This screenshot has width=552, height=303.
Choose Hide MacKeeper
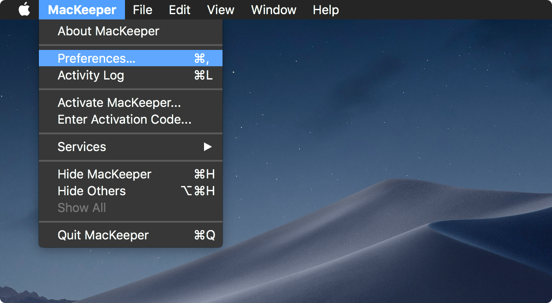coord(131,174)
